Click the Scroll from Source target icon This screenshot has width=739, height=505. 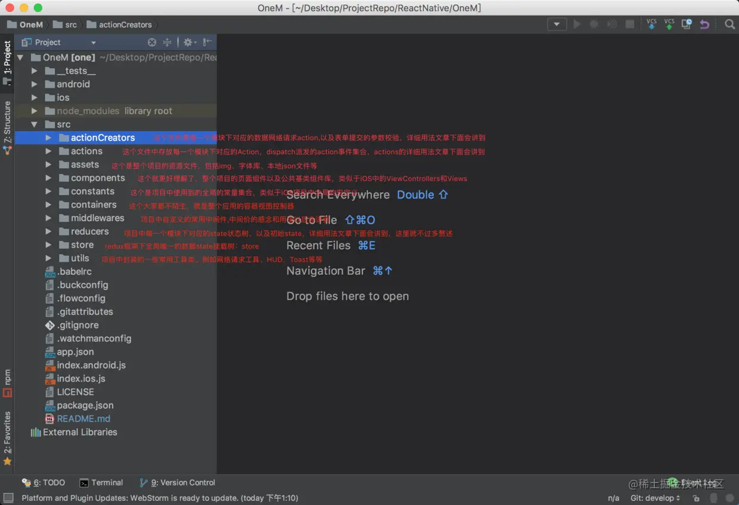tap(152, 42)
